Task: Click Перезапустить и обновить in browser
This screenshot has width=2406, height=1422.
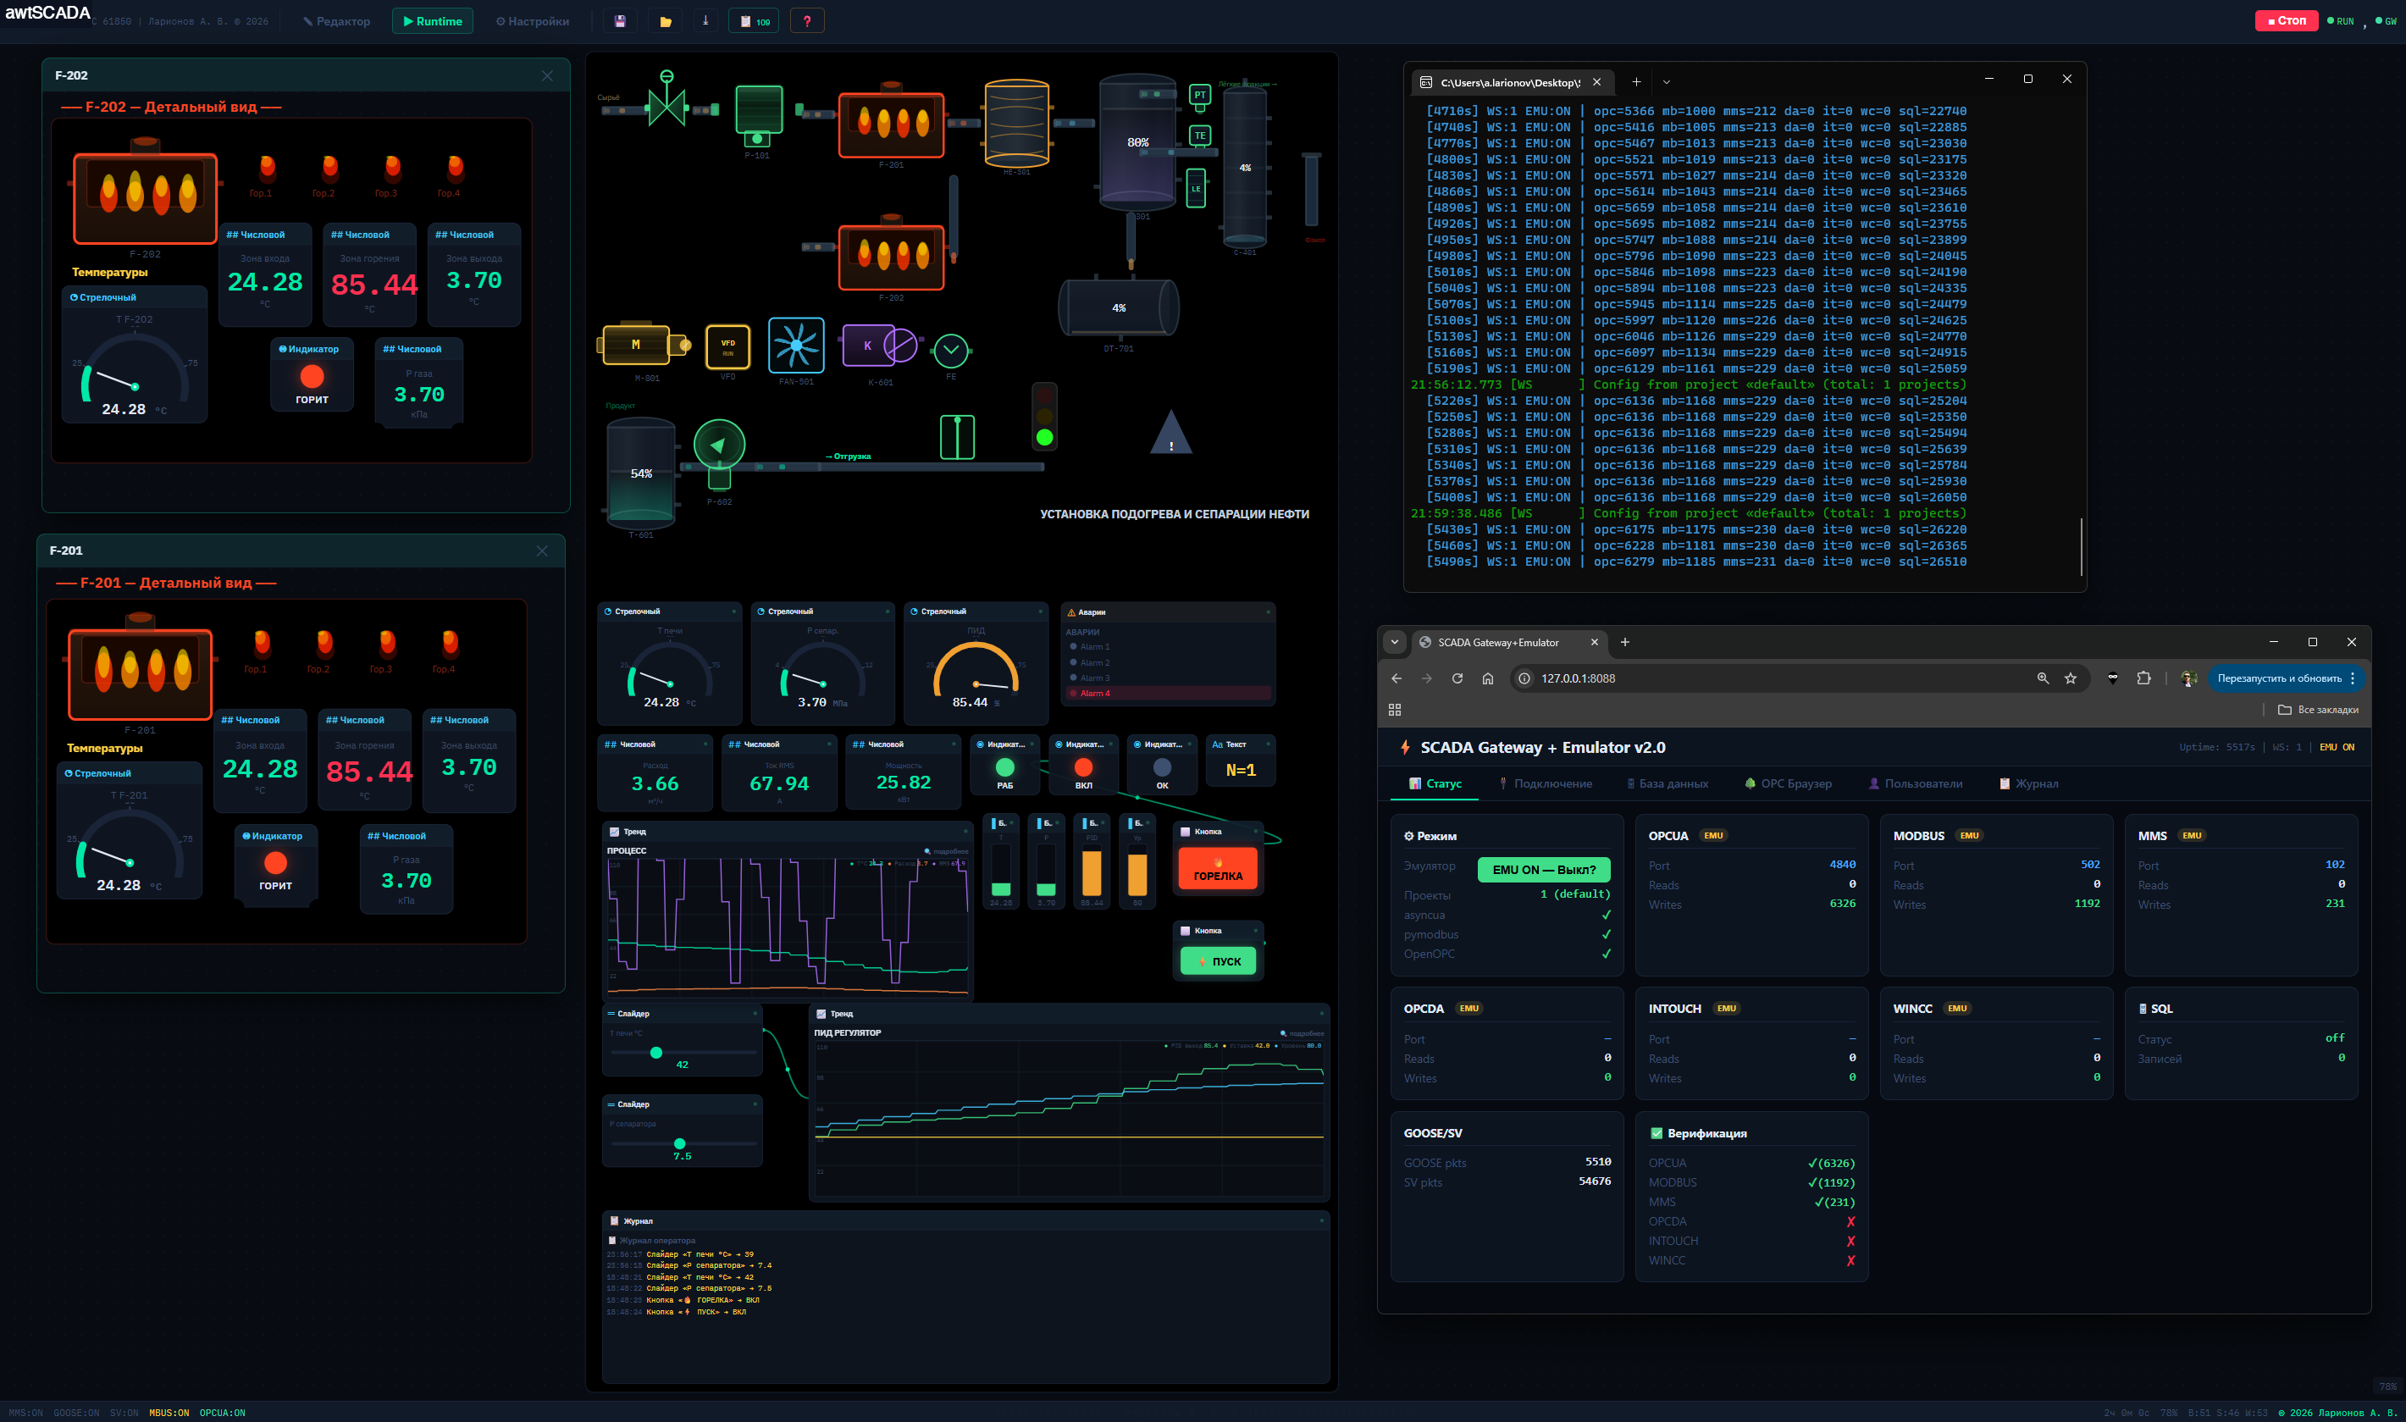Action: (x=2279, y=678)
